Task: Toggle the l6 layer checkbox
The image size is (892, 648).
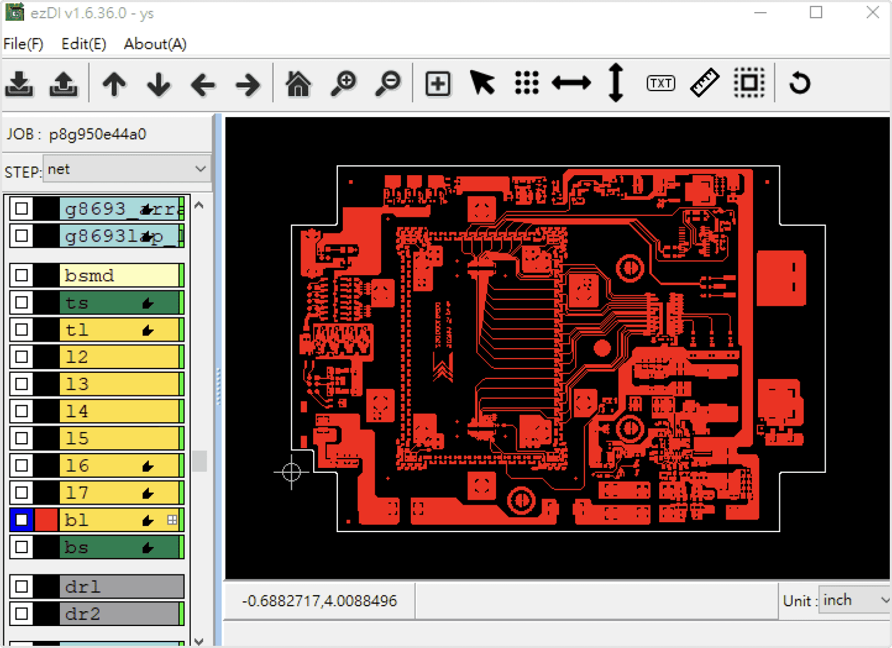Action: tap(21, 465)
